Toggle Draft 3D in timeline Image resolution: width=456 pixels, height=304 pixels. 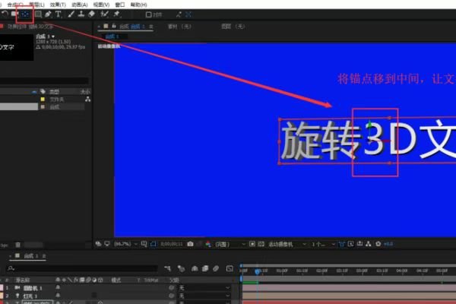(181, 268)
